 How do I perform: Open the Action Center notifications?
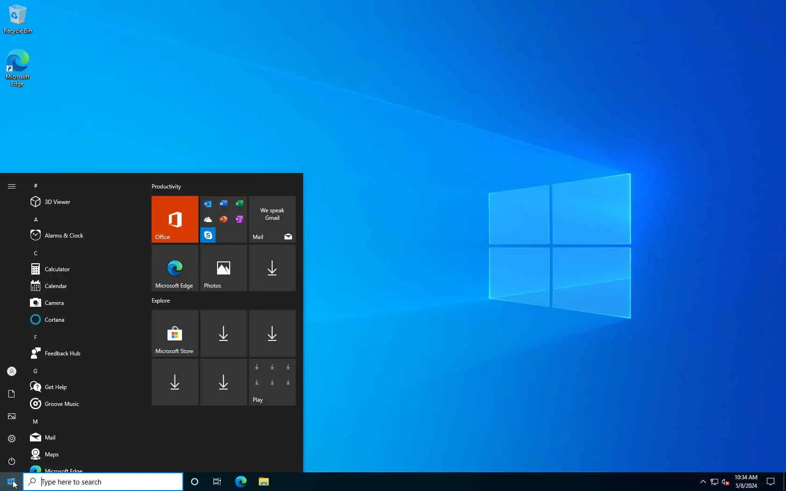pyautogui.click(x=771, y=482)
